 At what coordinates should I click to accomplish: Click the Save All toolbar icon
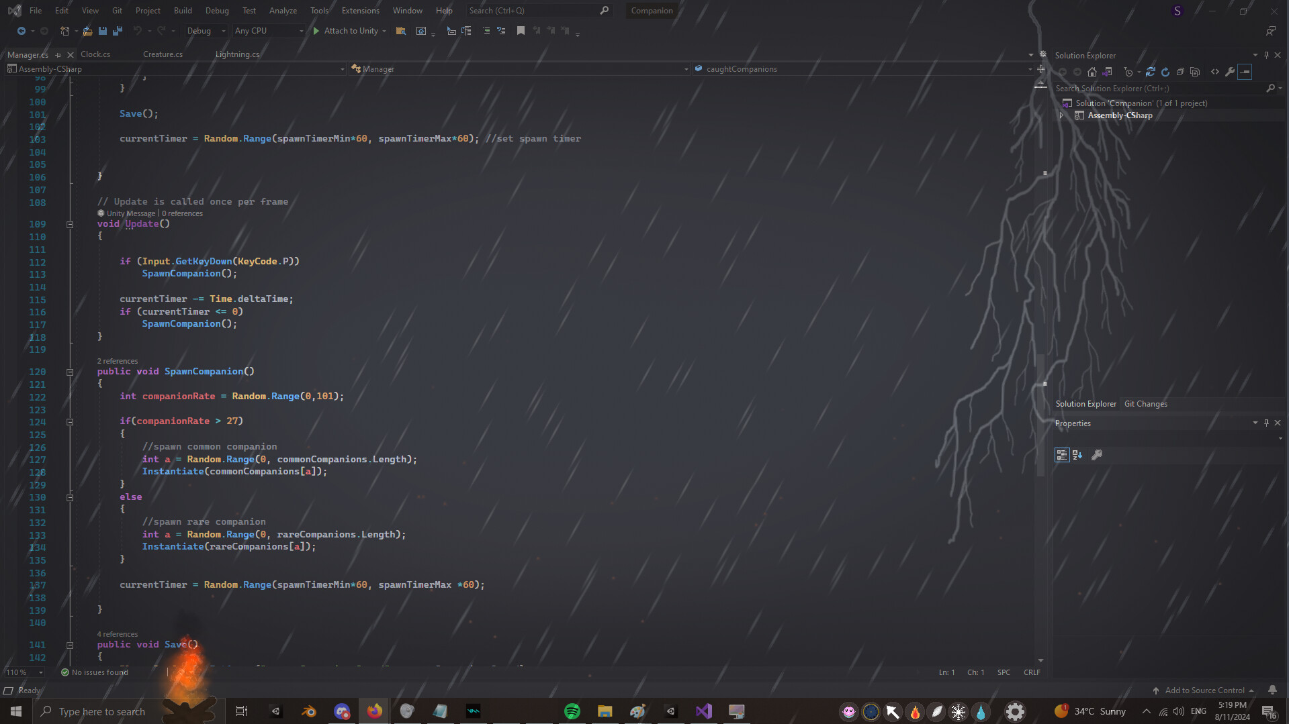coord(118,31)
